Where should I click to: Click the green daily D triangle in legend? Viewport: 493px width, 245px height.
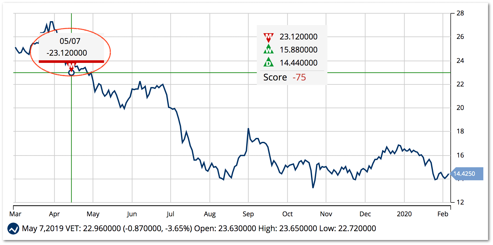click(x=268, y=62)
